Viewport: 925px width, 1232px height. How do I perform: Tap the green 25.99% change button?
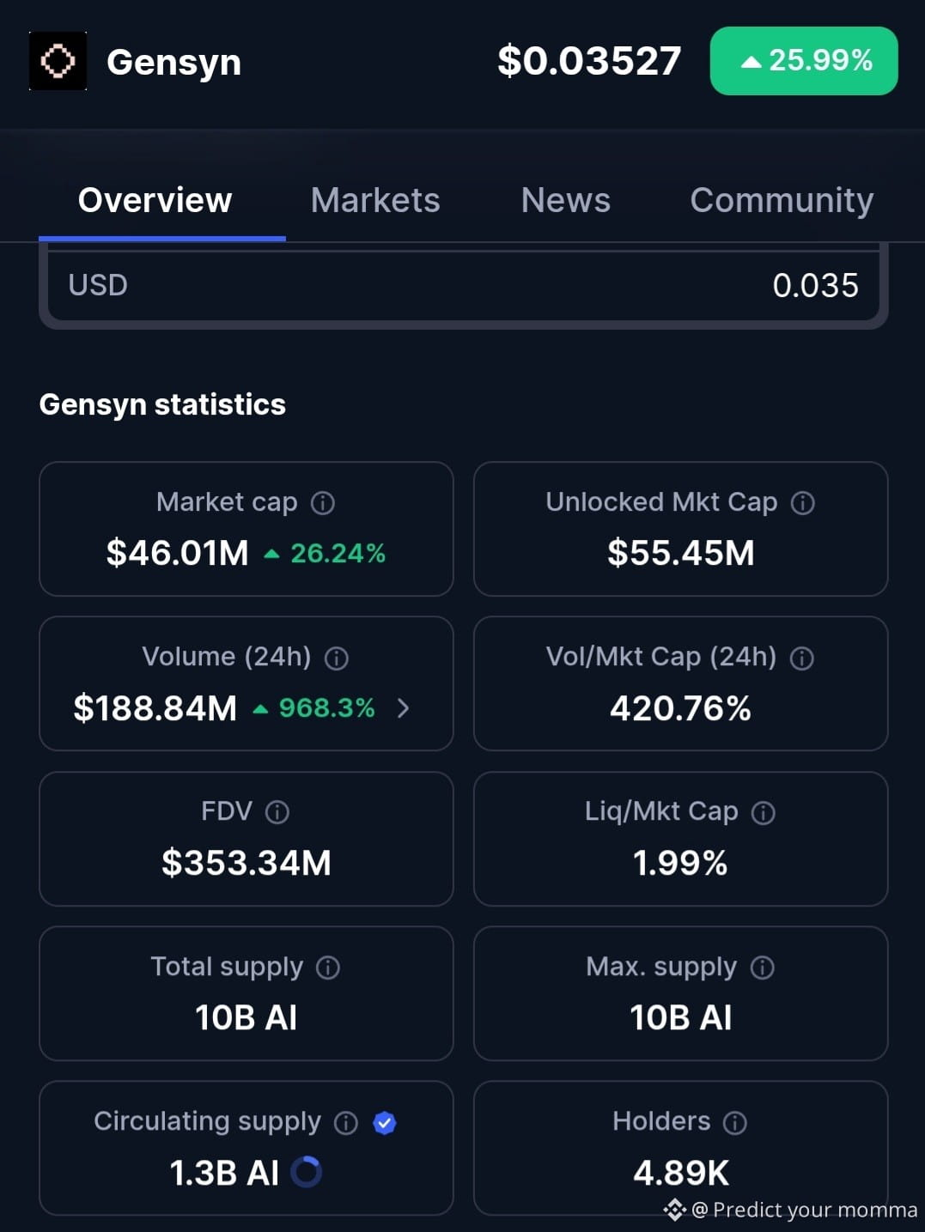coord(804,61)
